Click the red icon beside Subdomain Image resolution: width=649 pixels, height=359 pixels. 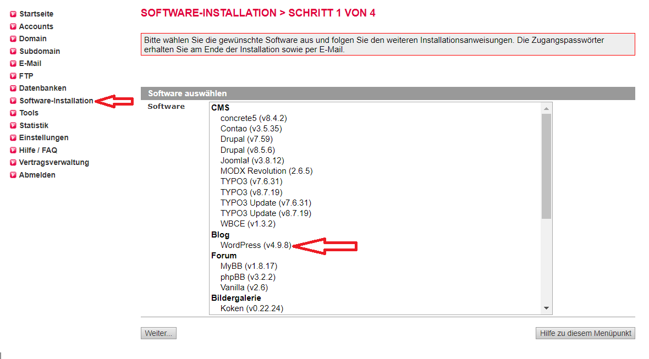13,51
